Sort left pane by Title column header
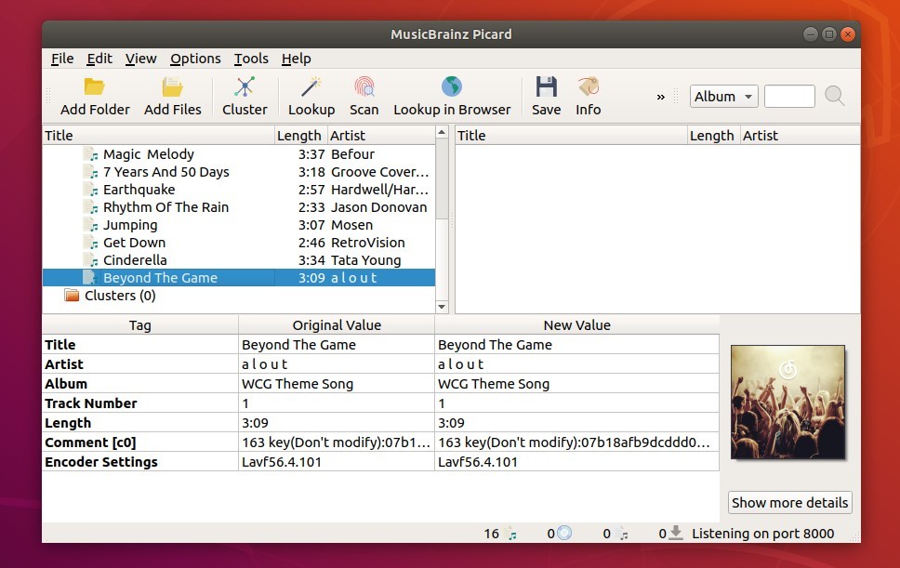 coord(158,136)
